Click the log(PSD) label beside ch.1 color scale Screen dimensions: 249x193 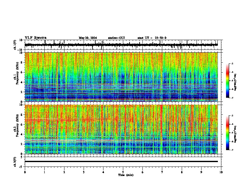click(x=235, y=82)
